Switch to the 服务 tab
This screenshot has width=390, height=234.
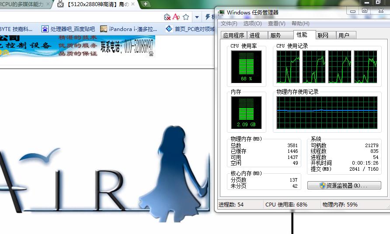pos(280,35)
